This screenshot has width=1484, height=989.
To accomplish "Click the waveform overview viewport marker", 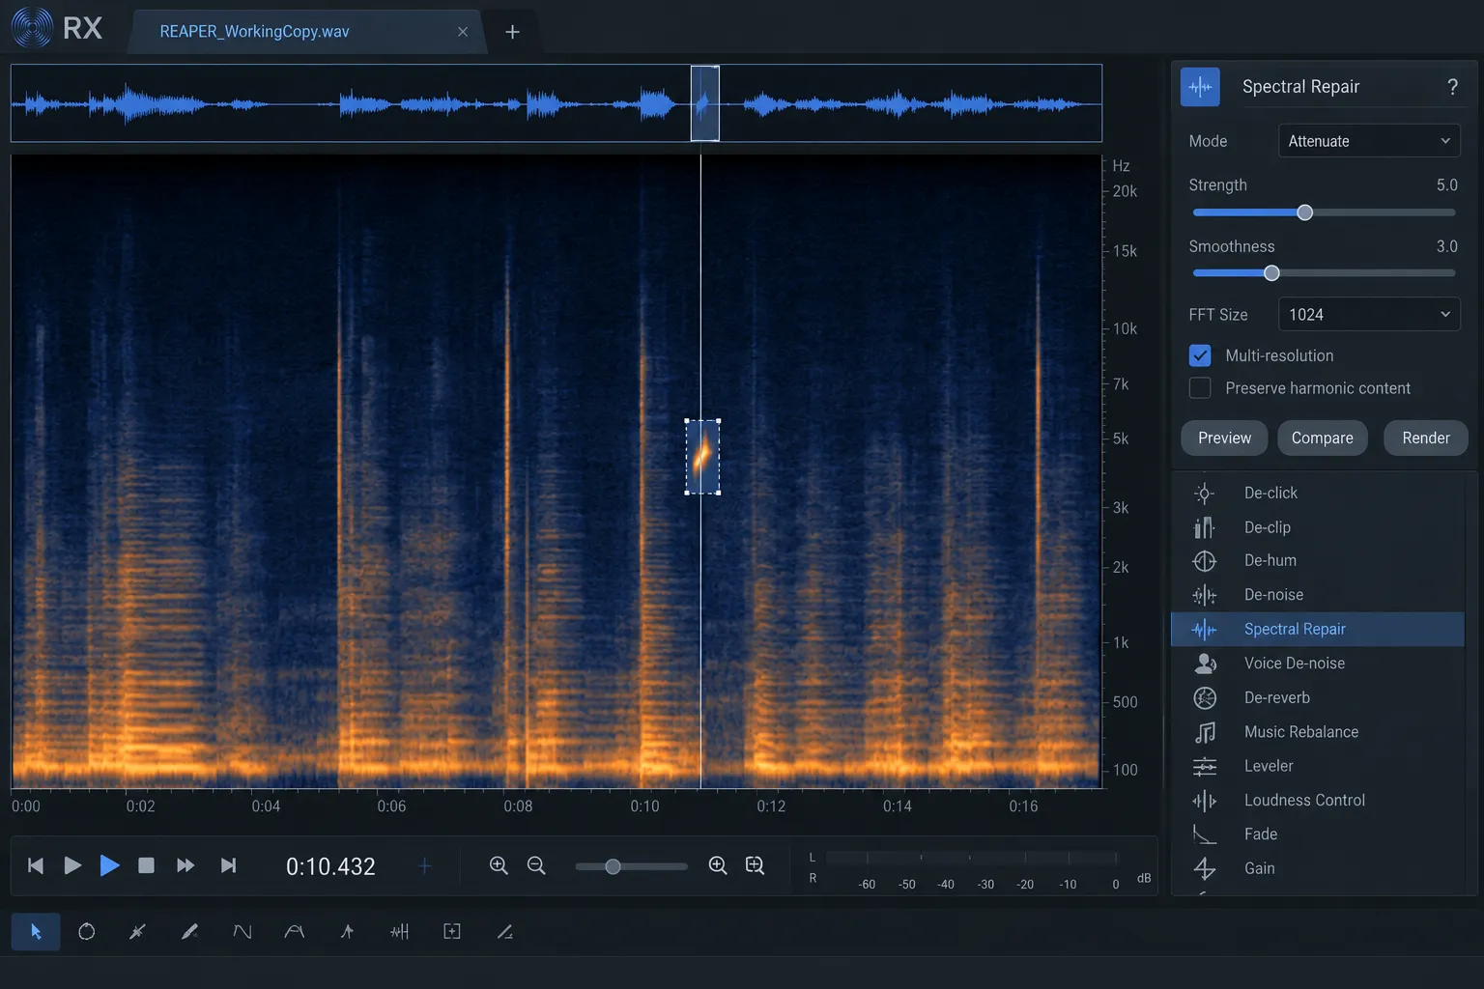I will coord(704,103).
